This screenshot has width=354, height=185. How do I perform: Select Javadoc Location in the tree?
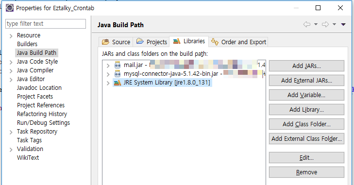pyautogui.click(x=39, y=88)
